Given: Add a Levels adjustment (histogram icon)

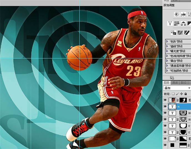Looking at the screenshot, I should 183,14.
